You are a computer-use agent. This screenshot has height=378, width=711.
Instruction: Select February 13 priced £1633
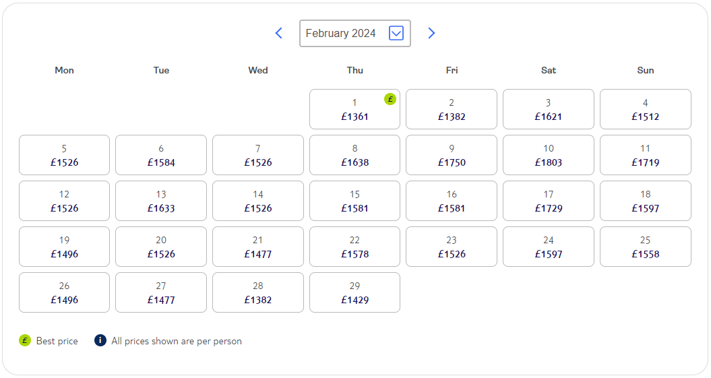(161, 201)
